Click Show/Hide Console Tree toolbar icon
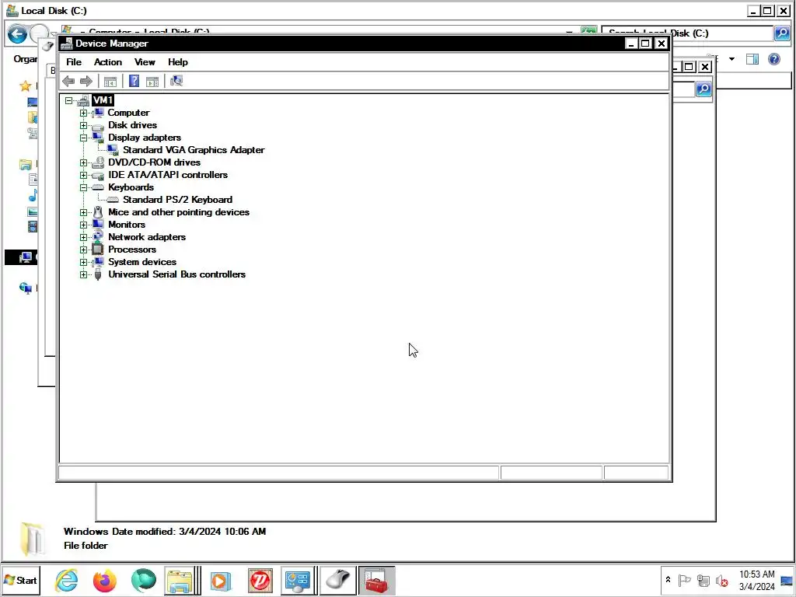The image size is (796, 597). tap(110, 81)
